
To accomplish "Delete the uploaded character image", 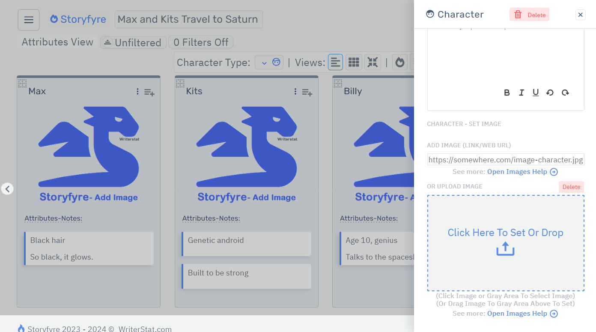I will (x=571, y=187).
